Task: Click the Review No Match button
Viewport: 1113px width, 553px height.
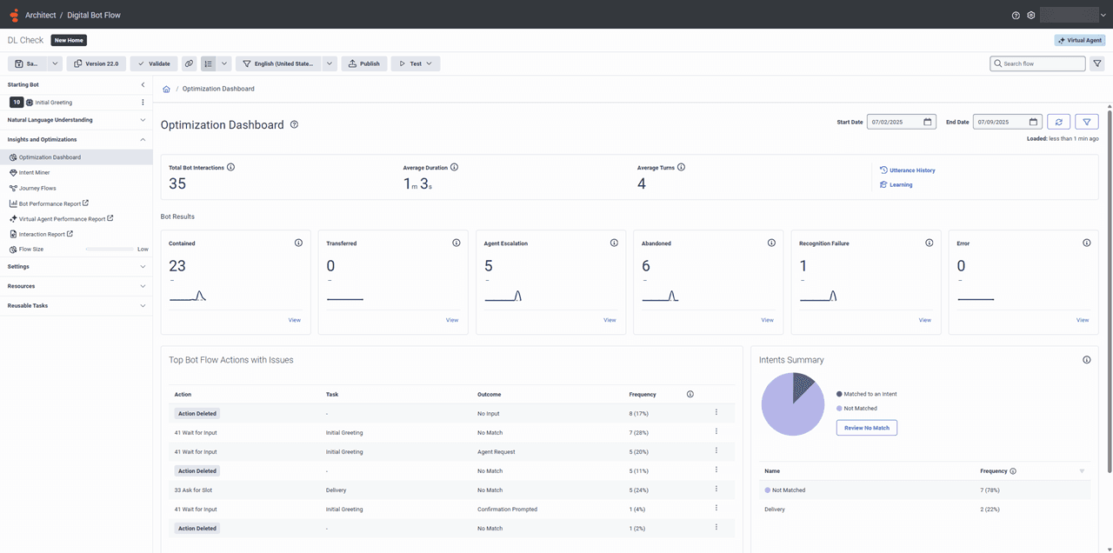Action: click(x=866, y=427)
